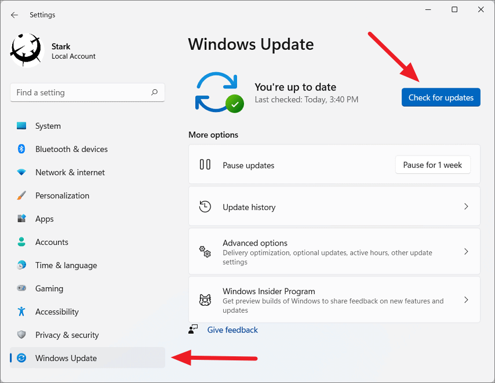This screenshot has width=495, height=383.
Task: Minimize the Settings window
Action: [x=428, y=9]
